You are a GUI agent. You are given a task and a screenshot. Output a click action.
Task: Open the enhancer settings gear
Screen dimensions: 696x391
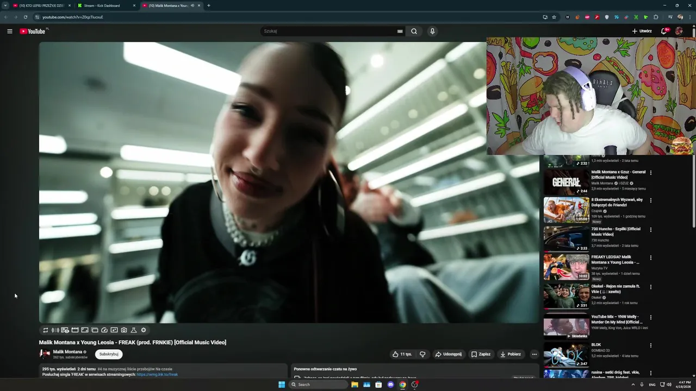tap(144, 330)
